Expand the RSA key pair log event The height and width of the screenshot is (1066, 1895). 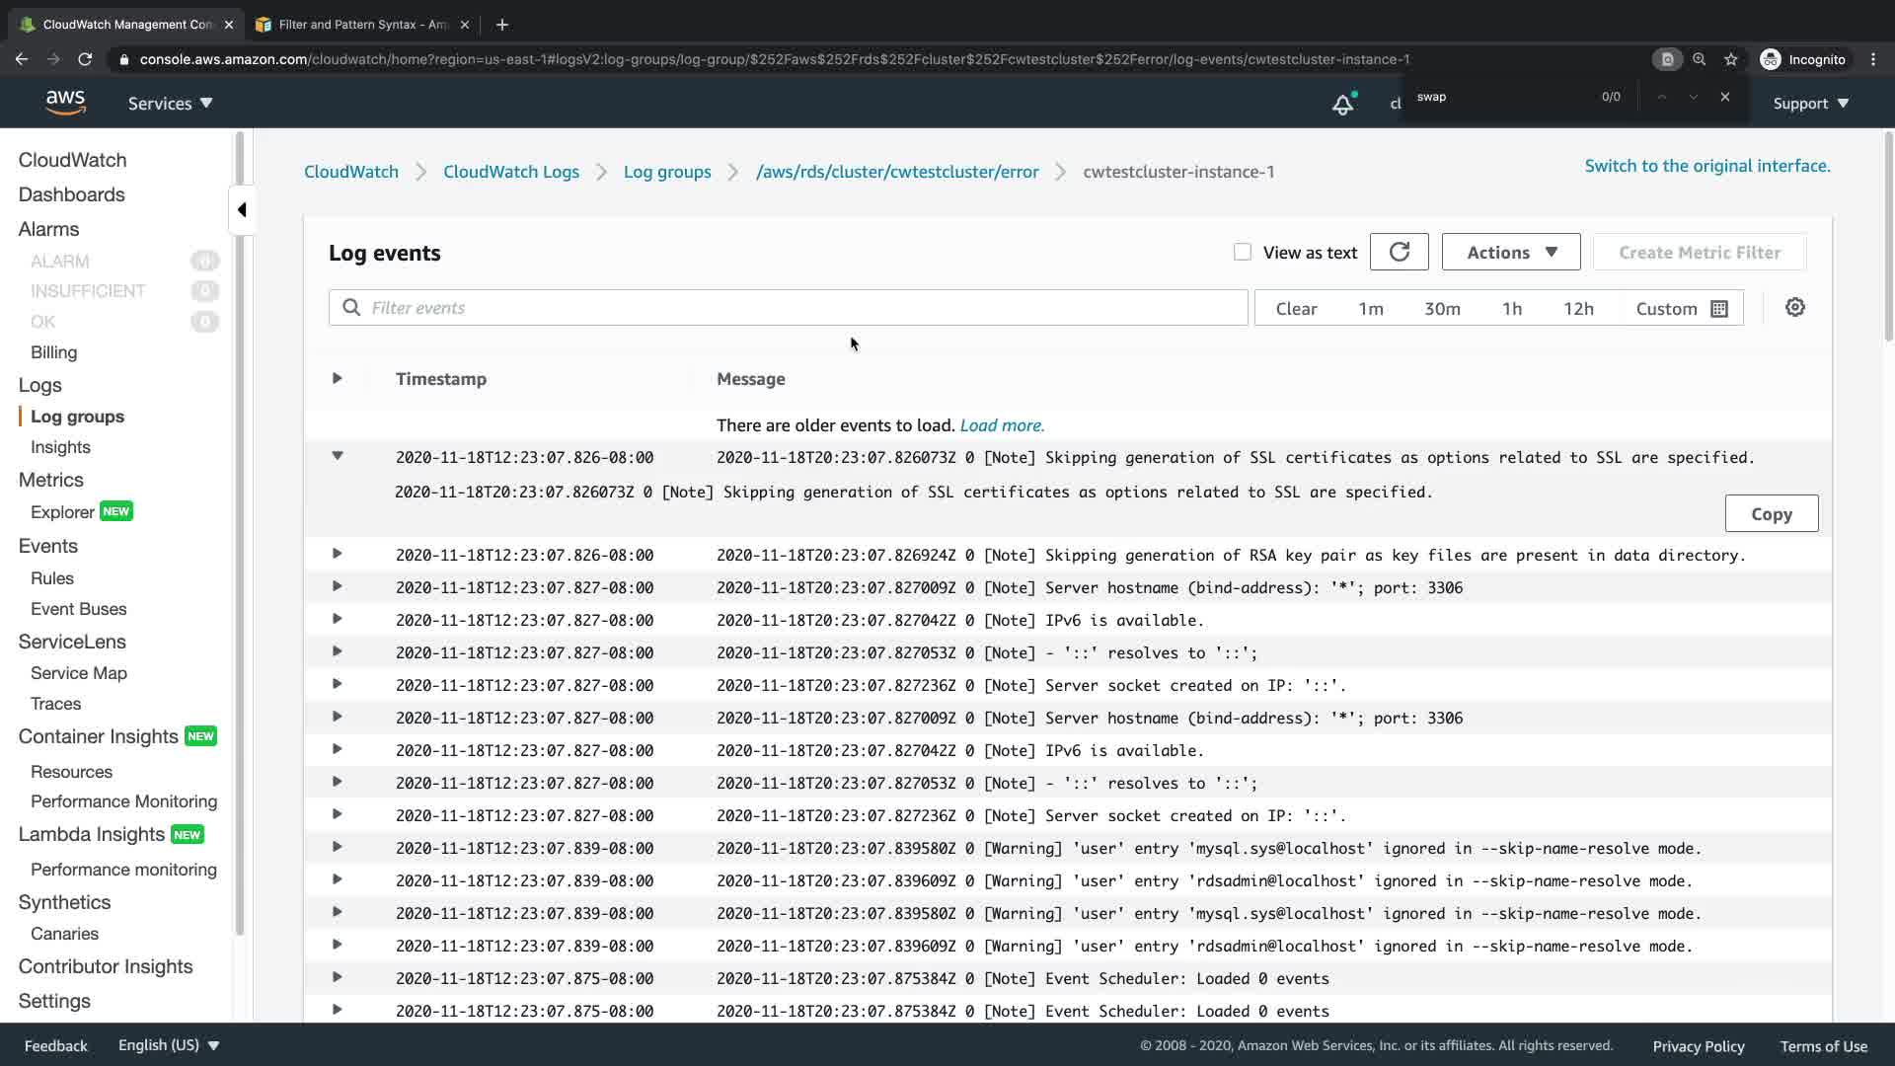tap(338, 554)
